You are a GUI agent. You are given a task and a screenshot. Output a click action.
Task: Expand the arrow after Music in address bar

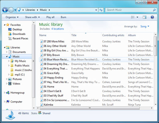point(49,10)
